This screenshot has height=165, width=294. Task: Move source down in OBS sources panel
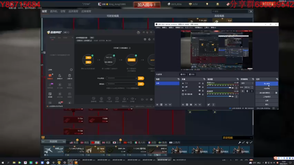[200, 104]
